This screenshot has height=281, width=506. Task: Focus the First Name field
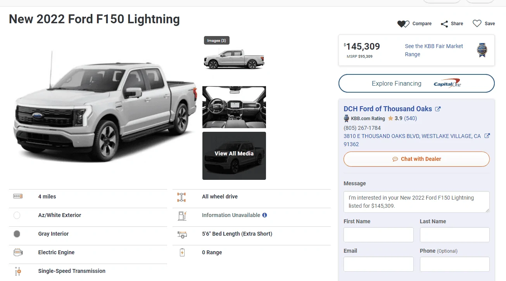[x=378, y=235]
